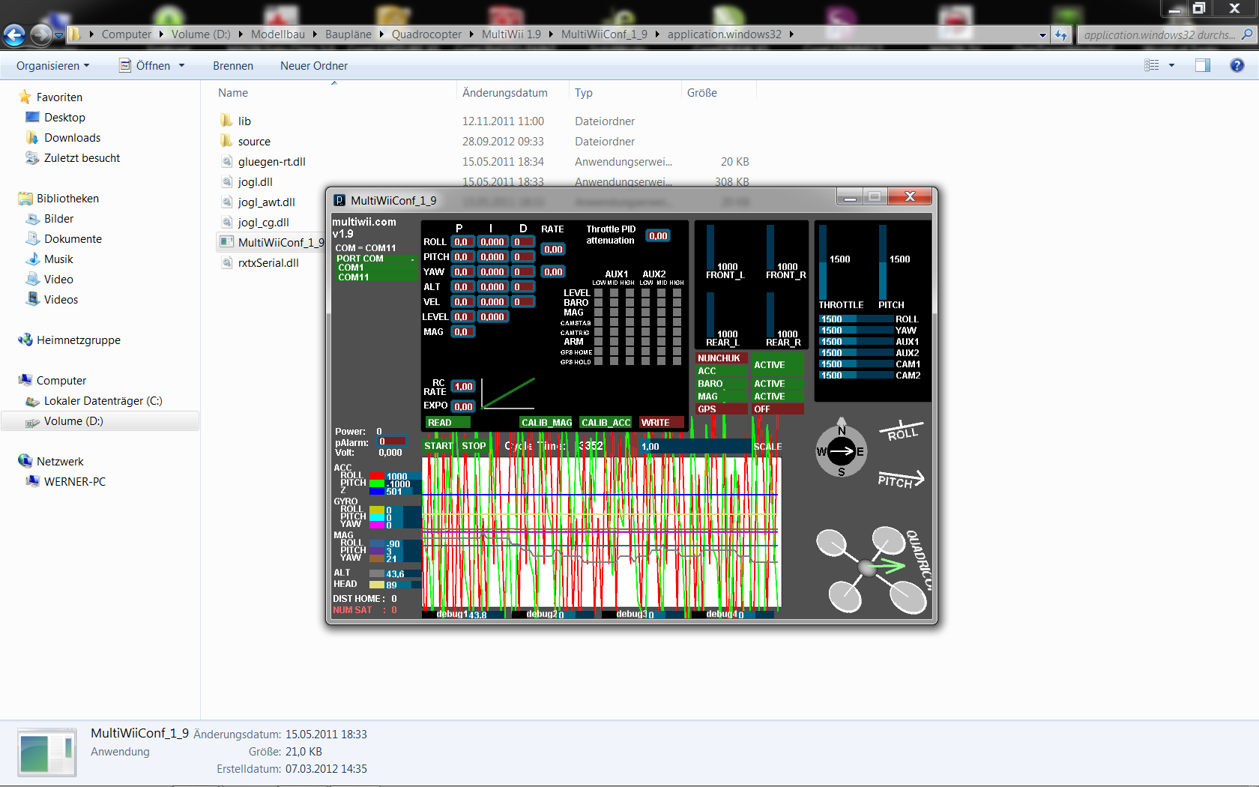Click the ROLL P value field
Image resolution: width=1259 pixels, height=787 pixels.
click(462, 242)
